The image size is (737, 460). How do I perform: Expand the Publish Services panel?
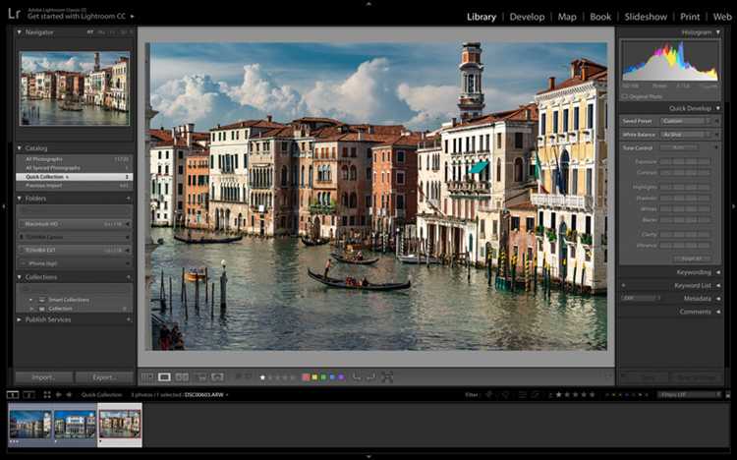click(20, 319)
